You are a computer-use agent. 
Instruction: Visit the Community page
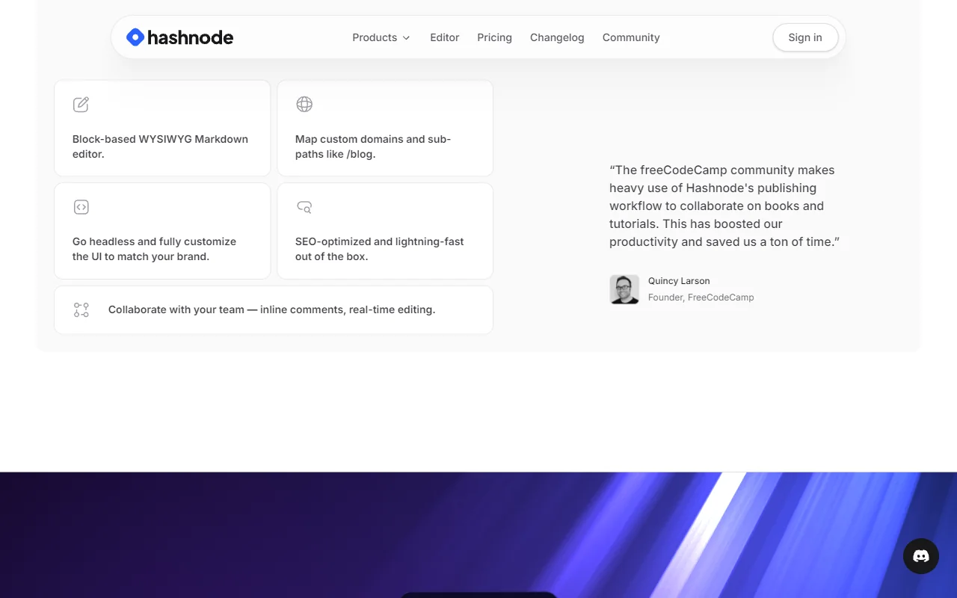click(631, 37)
